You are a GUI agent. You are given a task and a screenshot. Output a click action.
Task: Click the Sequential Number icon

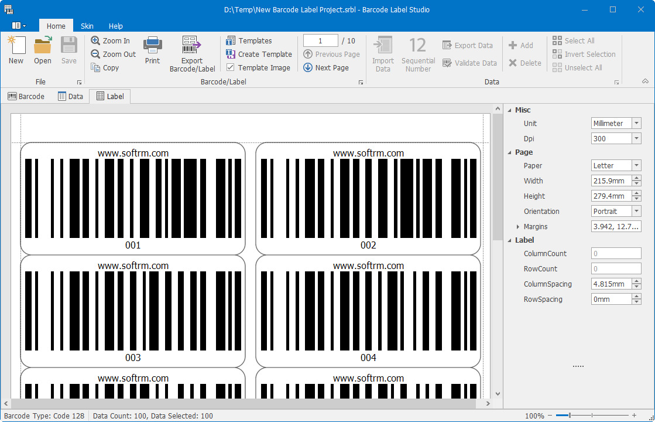418,53
